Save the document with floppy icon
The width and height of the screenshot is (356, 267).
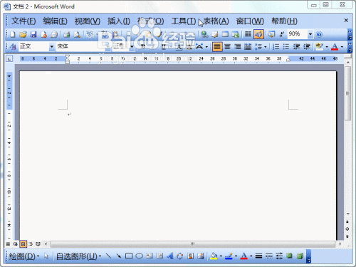point(33,34)
